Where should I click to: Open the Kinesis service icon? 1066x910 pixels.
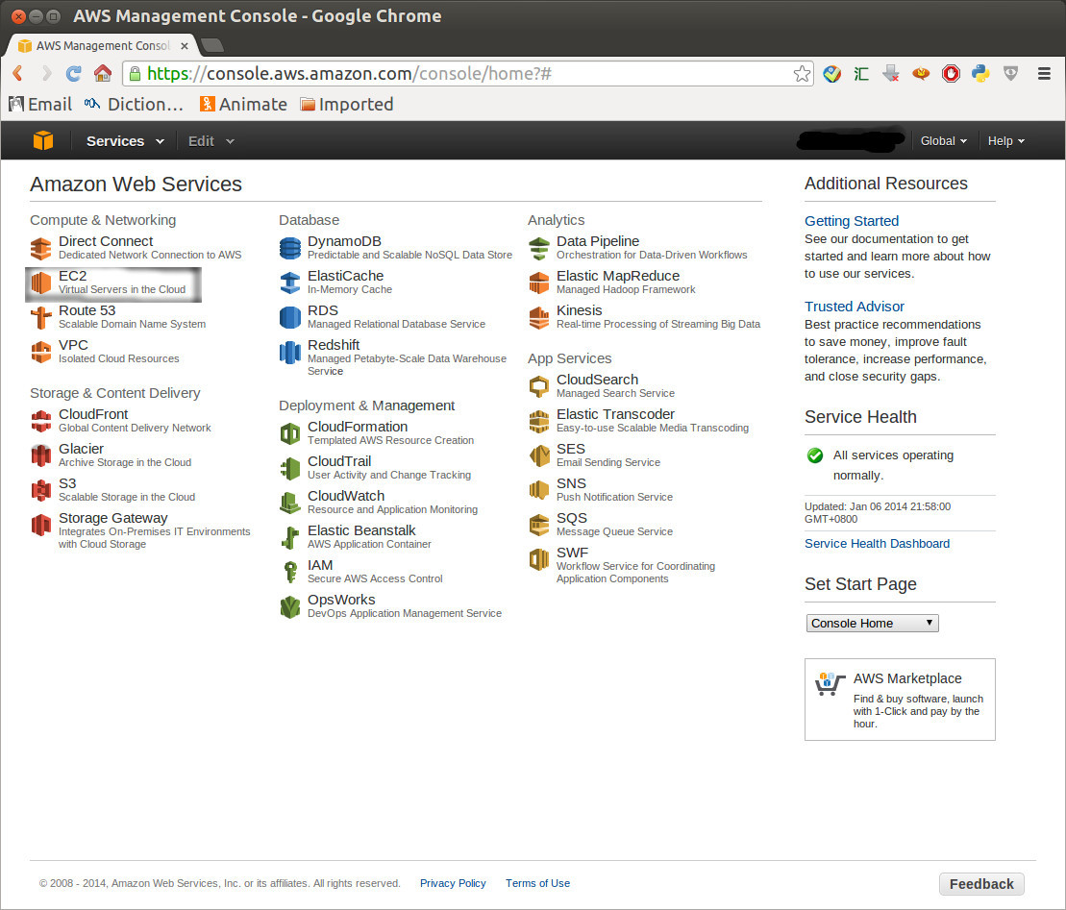point(539,317)
